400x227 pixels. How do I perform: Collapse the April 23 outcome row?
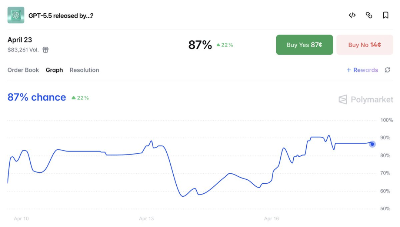[20, 40]
